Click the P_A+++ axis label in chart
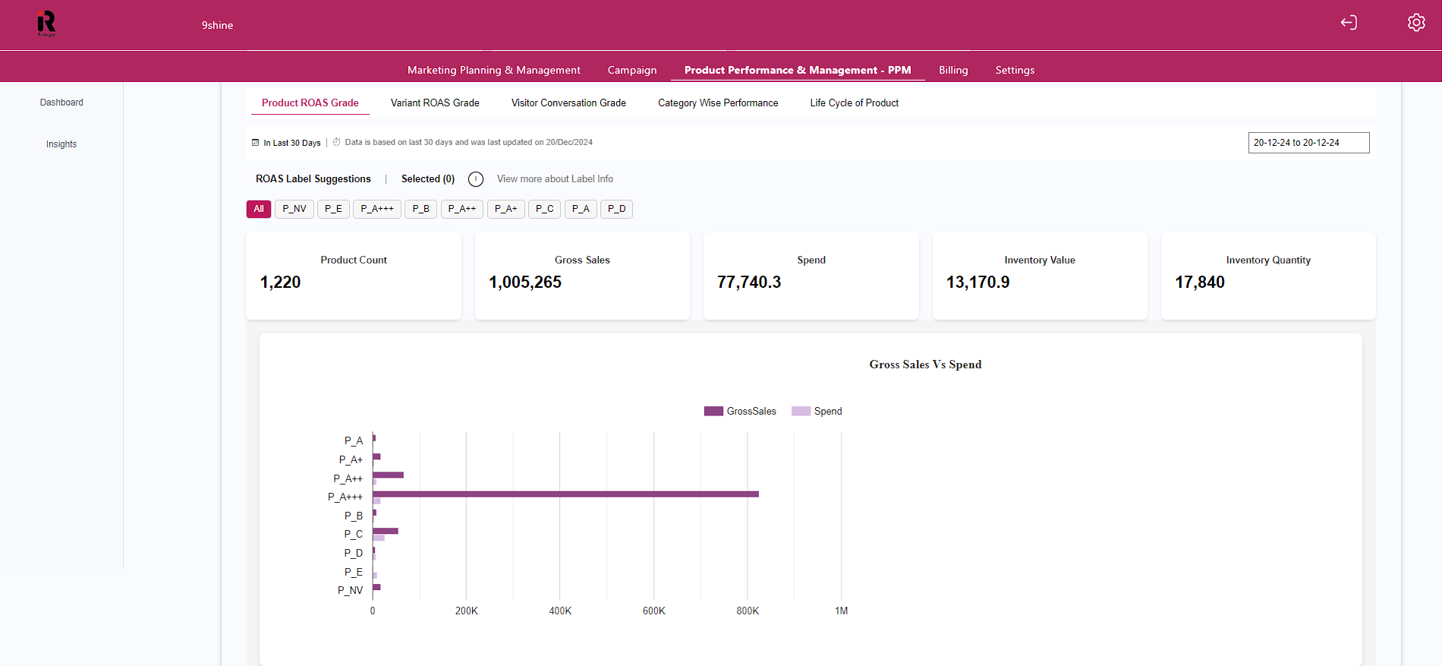 [x=345, y=497]
